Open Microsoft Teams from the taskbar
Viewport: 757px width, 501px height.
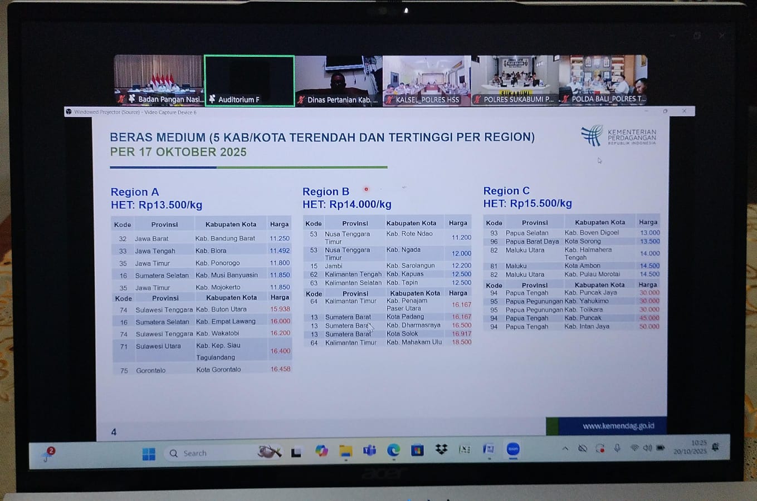369,450
